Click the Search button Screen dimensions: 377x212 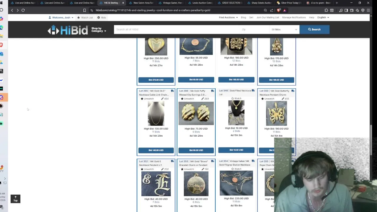coord(314,29)
